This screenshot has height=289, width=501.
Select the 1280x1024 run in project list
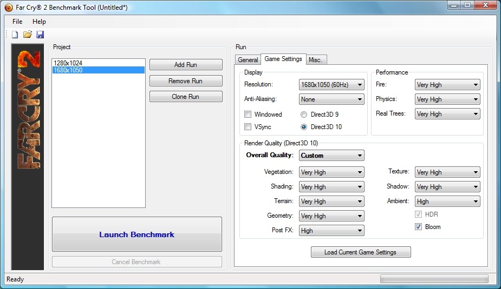99,63
